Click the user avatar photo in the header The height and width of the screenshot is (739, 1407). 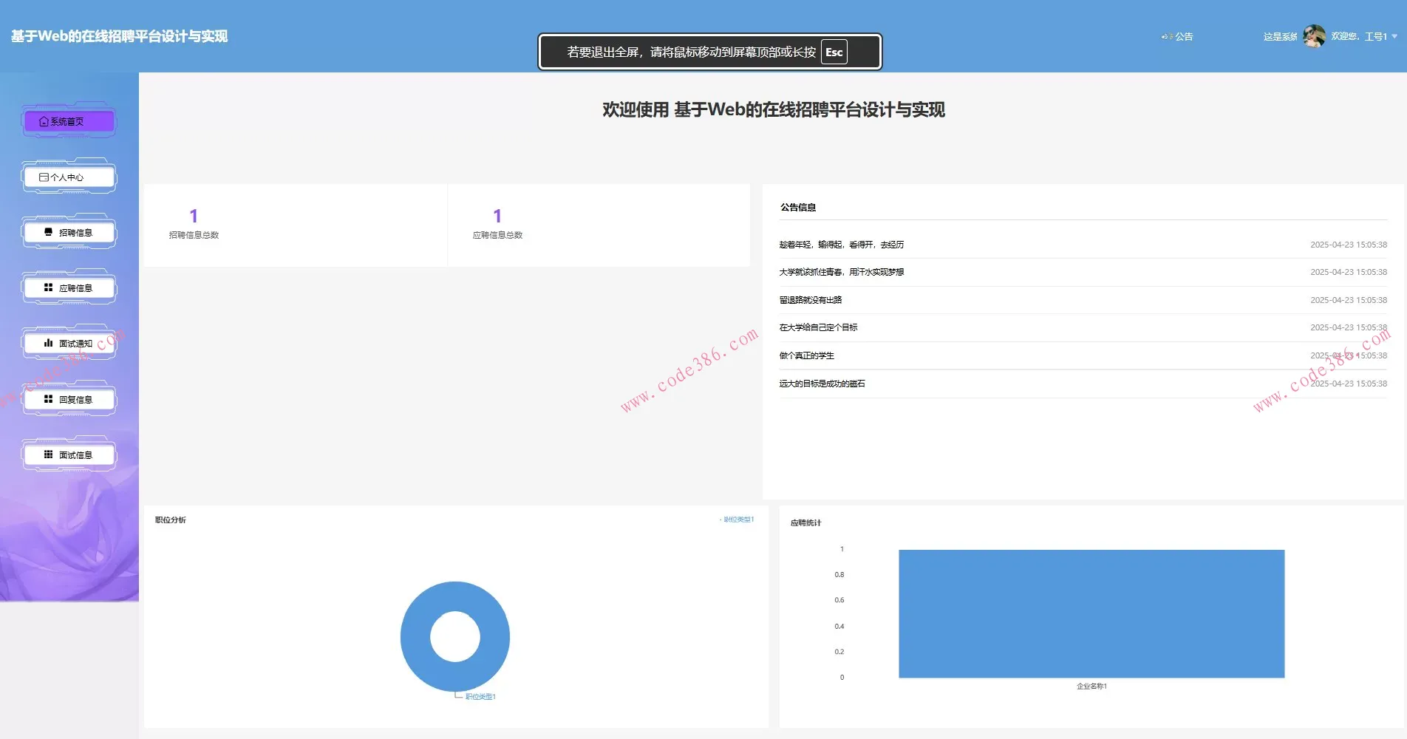(1314, 35)
